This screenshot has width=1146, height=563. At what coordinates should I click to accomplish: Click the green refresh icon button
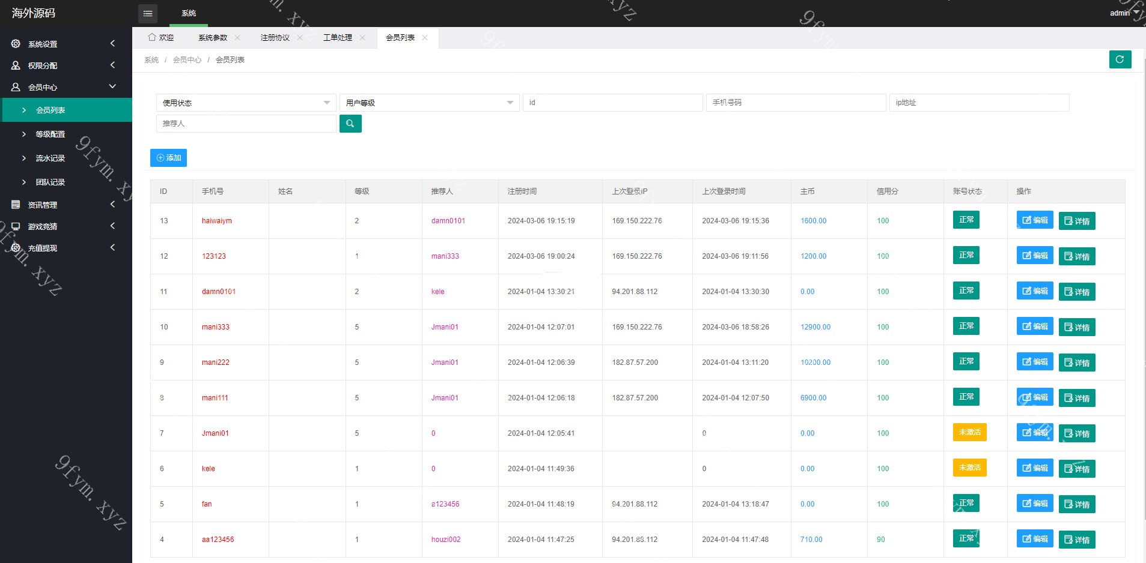point(1120,59)
